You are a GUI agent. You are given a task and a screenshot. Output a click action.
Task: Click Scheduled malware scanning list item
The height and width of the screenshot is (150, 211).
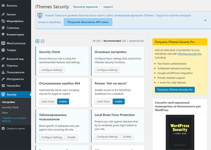(174, 68)
